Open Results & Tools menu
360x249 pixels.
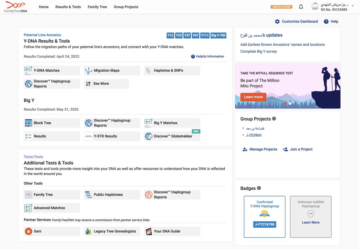pos(68,7)
